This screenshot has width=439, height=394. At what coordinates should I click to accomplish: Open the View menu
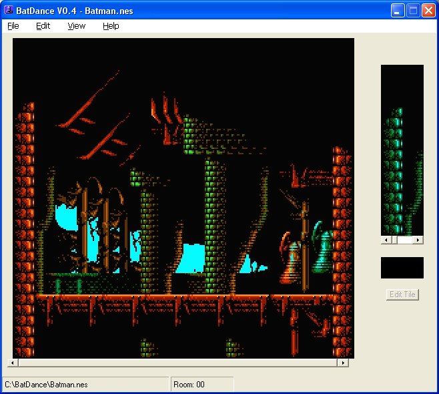click(x=77, y=26)
